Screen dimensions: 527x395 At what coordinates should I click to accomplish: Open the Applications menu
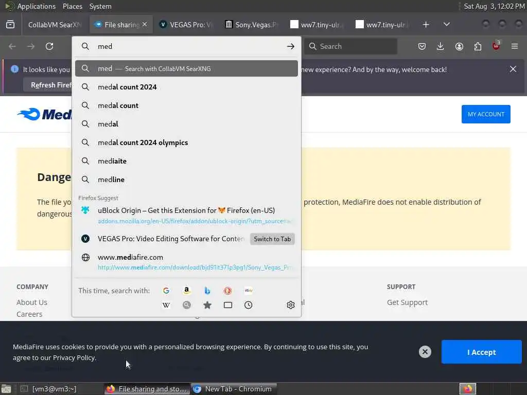(x=37, y=6)
